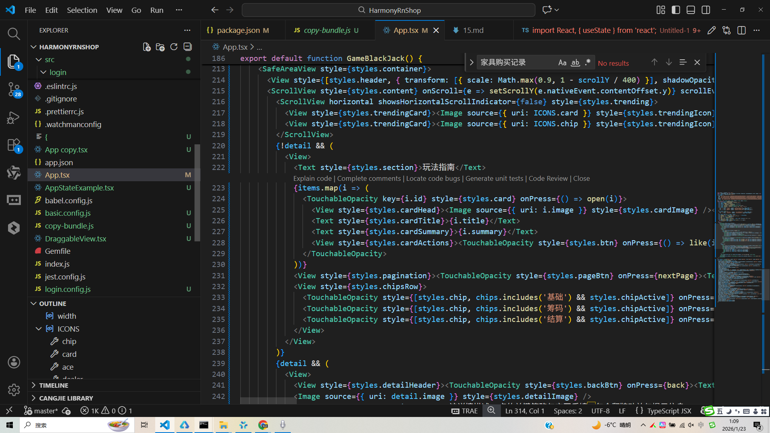Open the Search view in activity bar
This screenshot has height=433, width=770.
14,34
